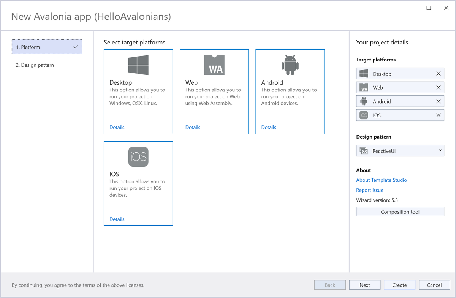
Task: Click Android icon in target platforms list
Action: tap(364, 101)
